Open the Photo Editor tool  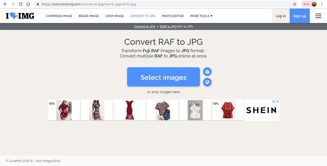tap(173, 16)
